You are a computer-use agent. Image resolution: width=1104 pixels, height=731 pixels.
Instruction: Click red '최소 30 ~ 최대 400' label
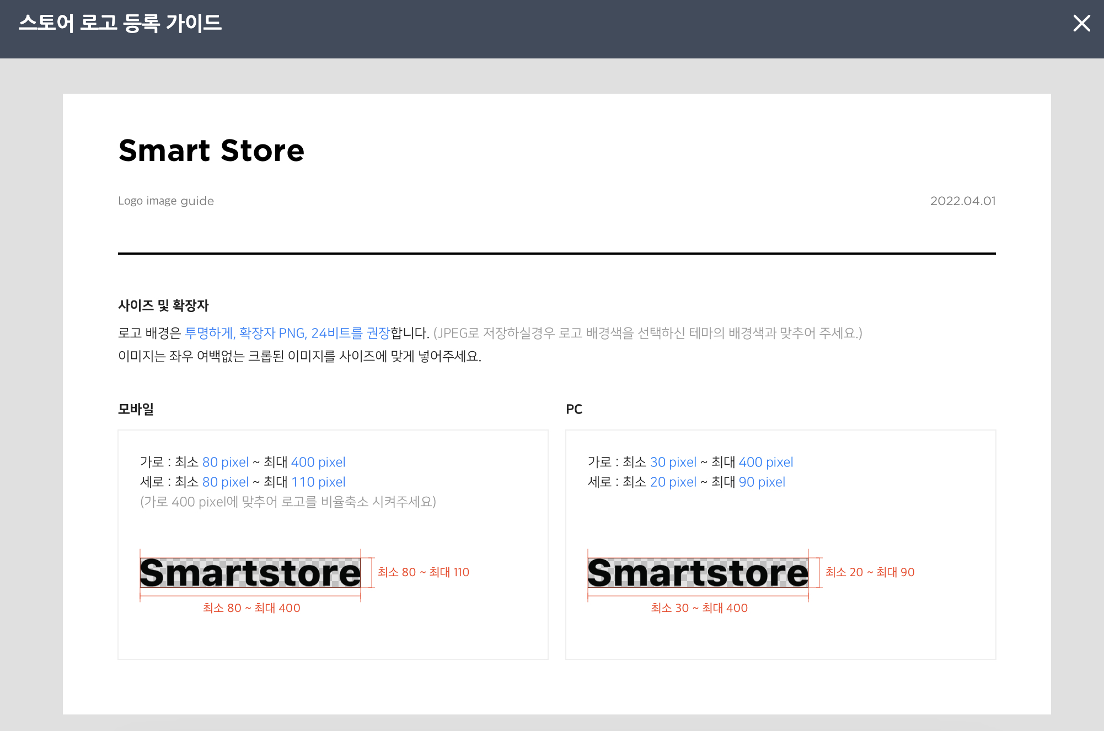click(699, 608)
